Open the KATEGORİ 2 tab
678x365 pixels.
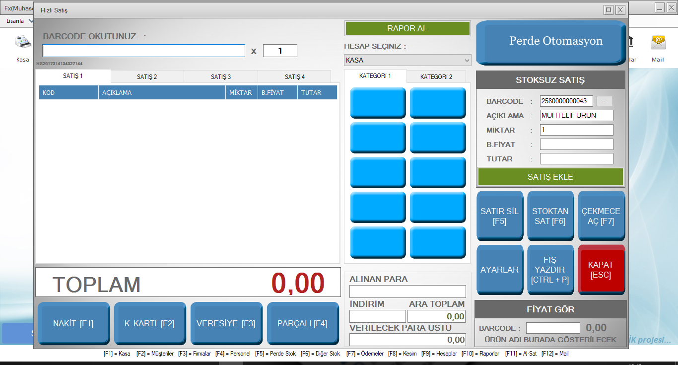tap(436, 76)
